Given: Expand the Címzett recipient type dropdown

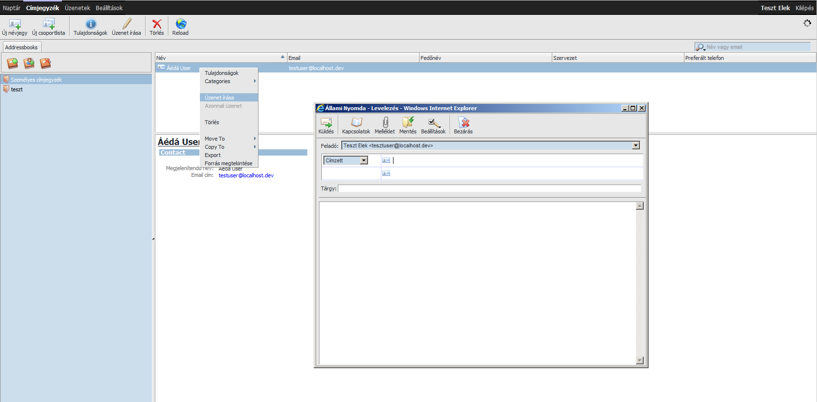Looking at the screenshot, I should click(363, 160).
